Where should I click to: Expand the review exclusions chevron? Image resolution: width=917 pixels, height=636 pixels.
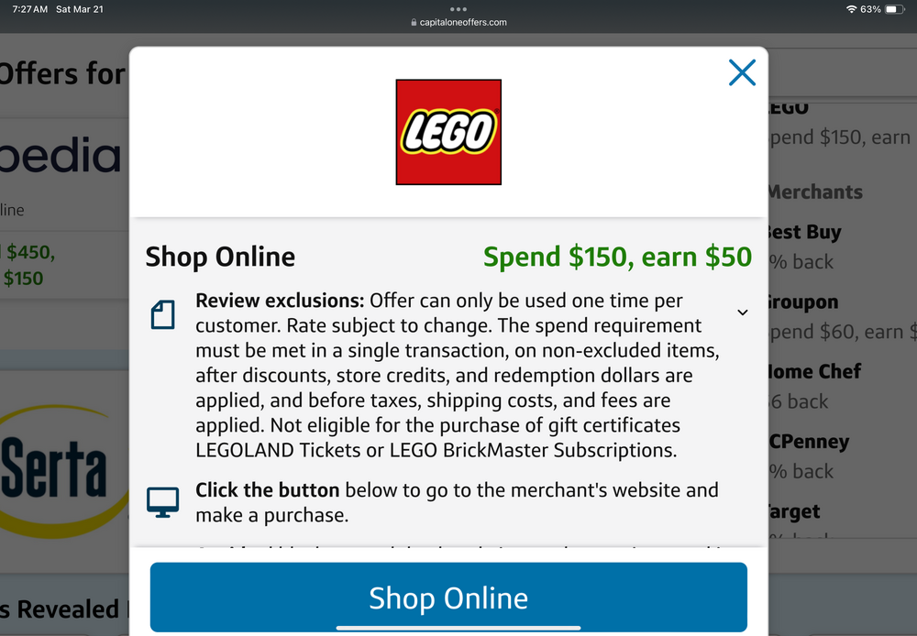coord(743,313)
